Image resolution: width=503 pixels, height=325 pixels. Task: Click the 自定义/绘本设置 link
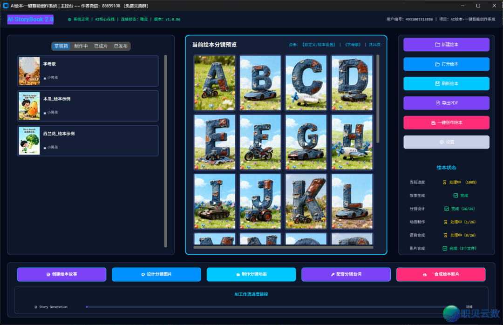click(x=319, y=45)
